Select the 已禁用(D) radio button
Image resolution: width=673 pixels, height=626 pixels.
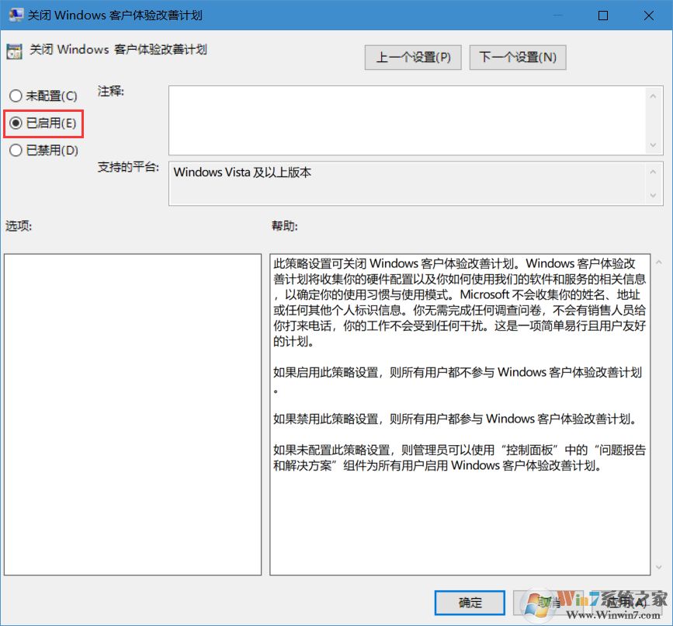(16, 150)
